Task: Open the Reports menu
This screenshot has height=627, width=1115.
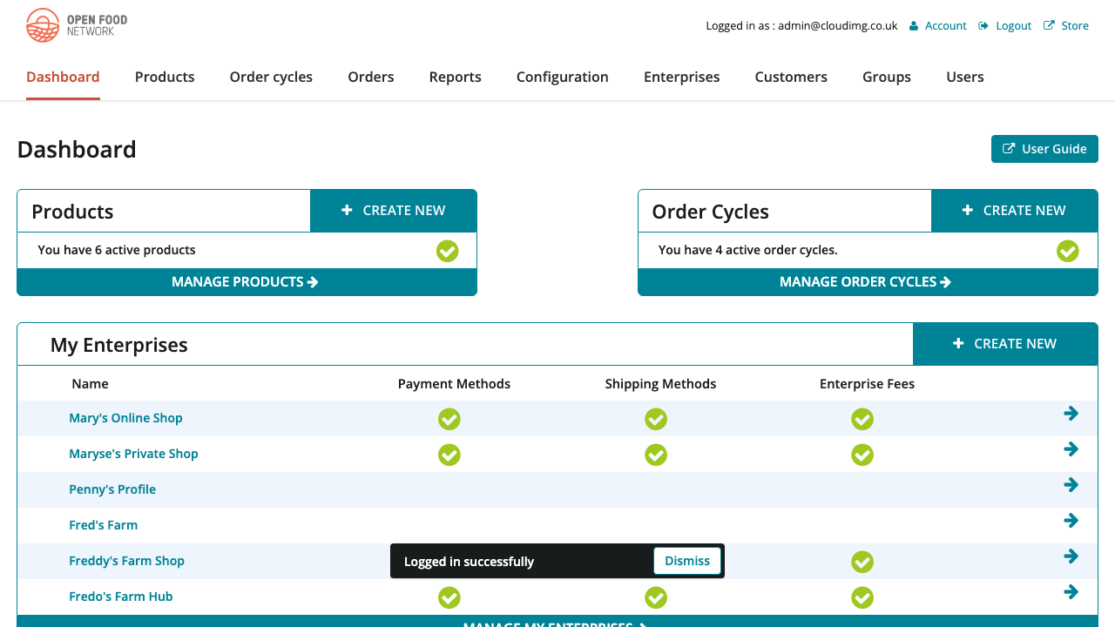Action: [456, 77]
